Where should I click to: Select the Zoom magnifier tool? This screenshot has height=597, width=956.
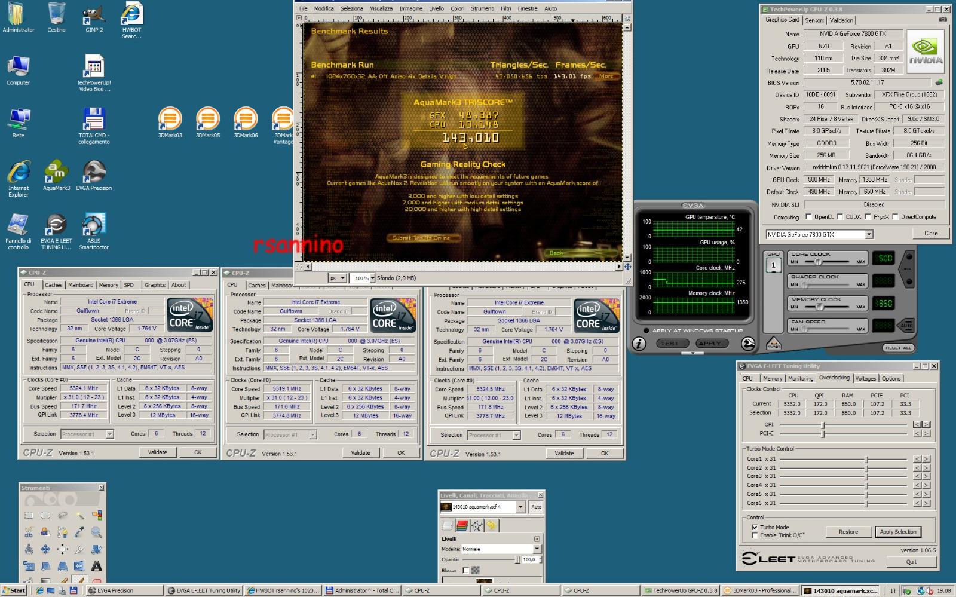(96, 532)
